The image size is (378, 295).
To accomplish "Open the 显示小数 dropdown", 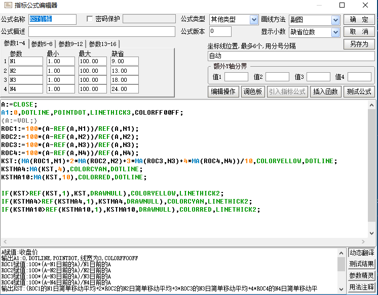I will (335, 32).
